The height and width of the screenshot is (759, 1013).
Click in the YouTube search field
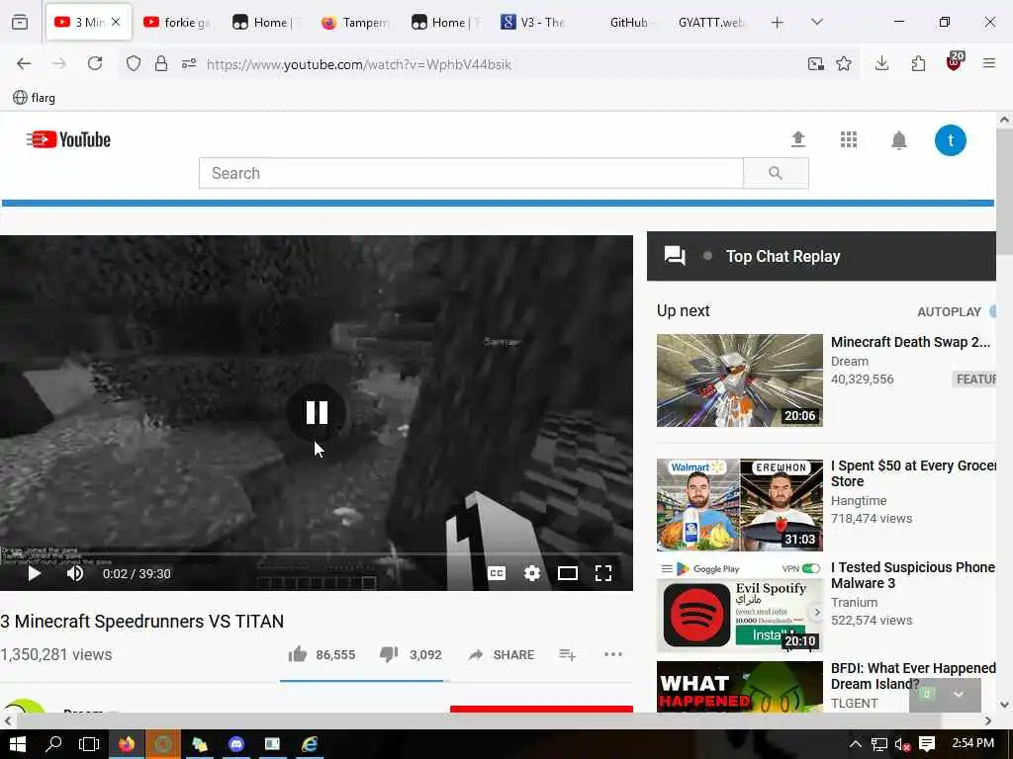pos(471,173)
